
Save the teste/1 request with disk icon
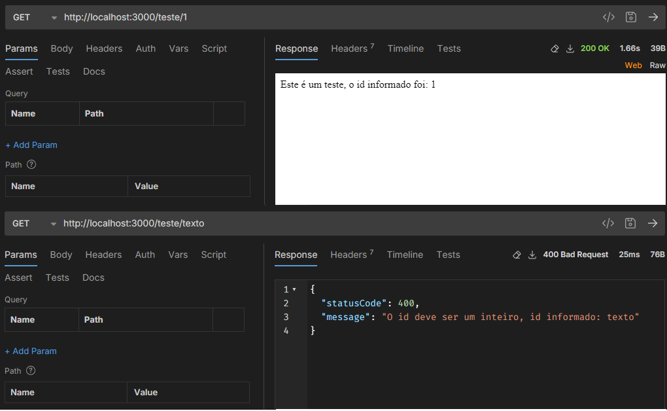coord(631,17)
